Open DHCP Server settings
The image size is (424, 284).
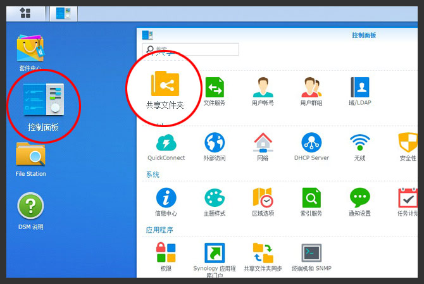(x=311, y=147)
